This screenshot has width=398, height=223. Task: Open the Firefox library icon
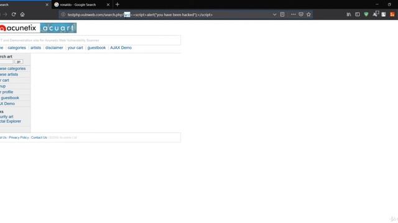[x=349, y=14]
